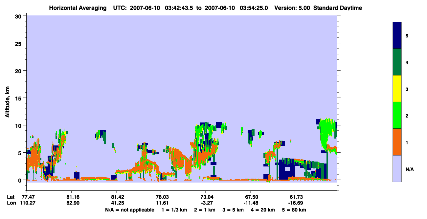Click the orange colorbar segment labeled 1
427x219 pixels.
coord(397,142)
